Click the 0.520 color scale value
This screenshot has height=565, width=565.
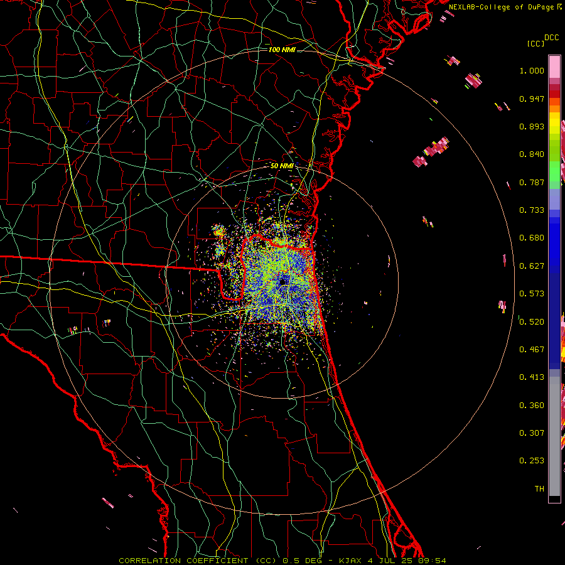(x=532, y=322)
